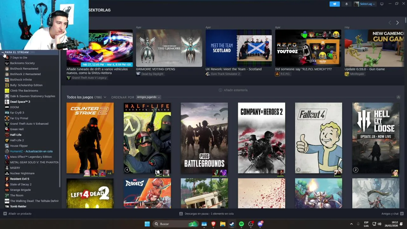The image size is (407, 229).
Task: Open the taskbar volume icon
Action: [379, 224]
